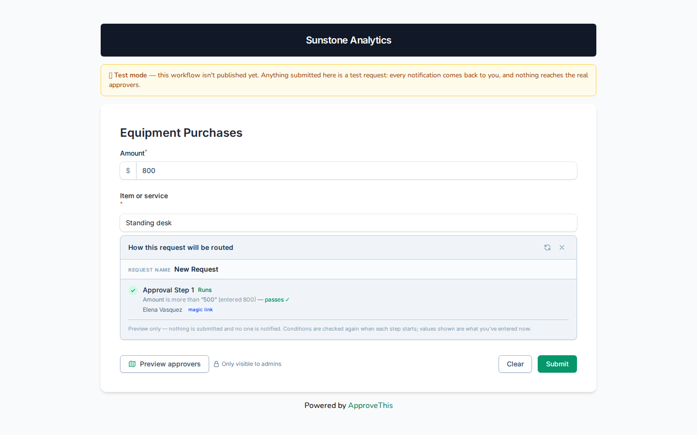This screenshot has height=435, width=697.
Task: Click the 'New Request' request name
Action: click(x=196, y=269)
